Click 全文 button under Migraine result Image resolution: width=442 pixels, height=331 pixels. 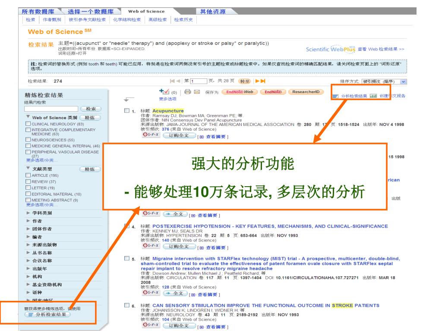pos(175,293)
